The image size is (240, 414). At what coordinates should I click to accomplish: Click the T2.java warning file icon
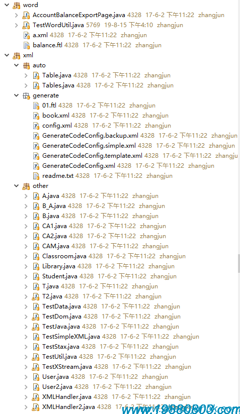coord(36,296)
